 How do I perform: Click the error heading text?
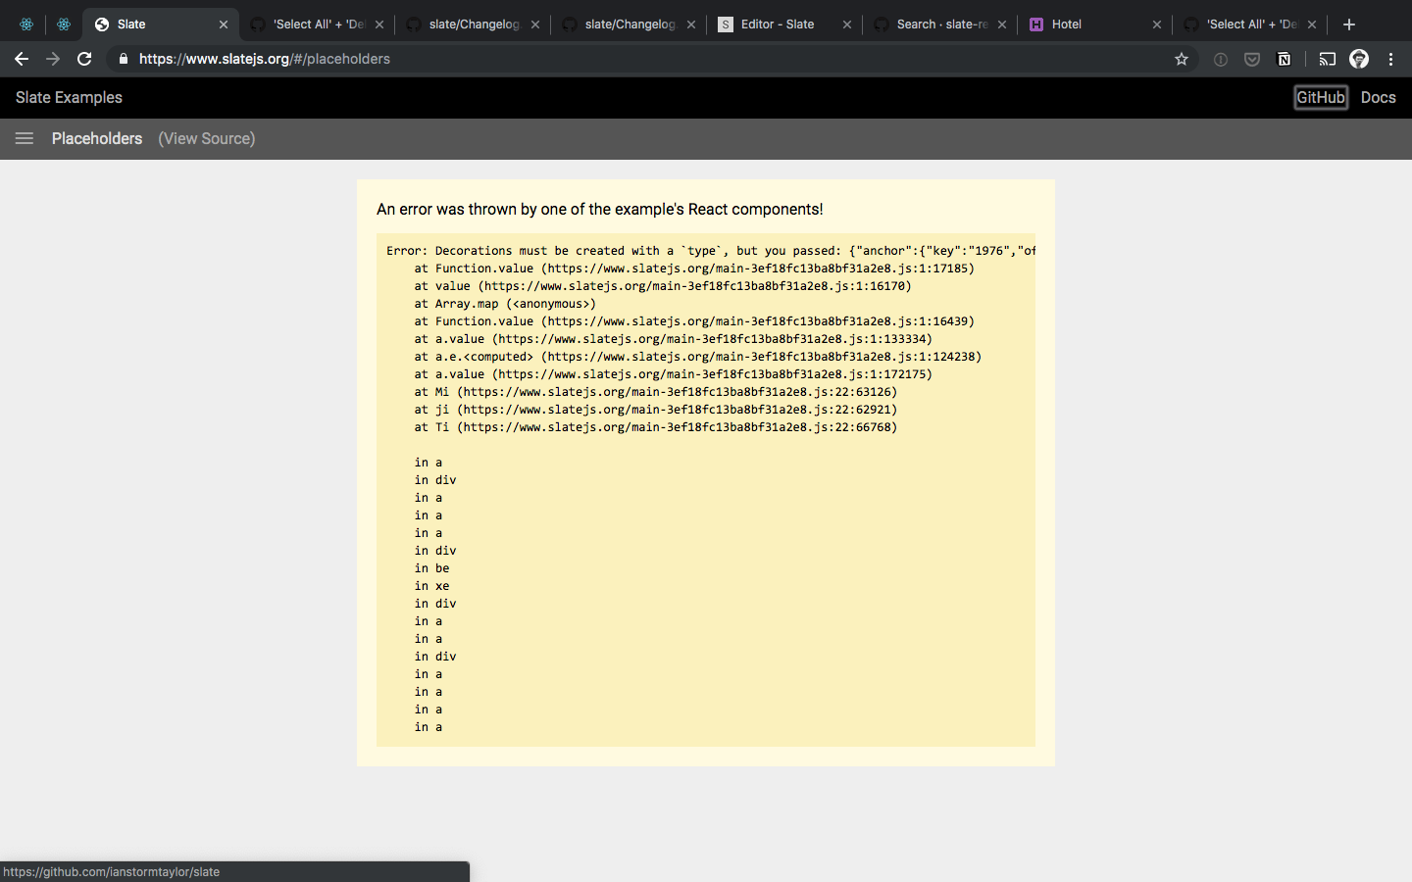coord(600,209)
